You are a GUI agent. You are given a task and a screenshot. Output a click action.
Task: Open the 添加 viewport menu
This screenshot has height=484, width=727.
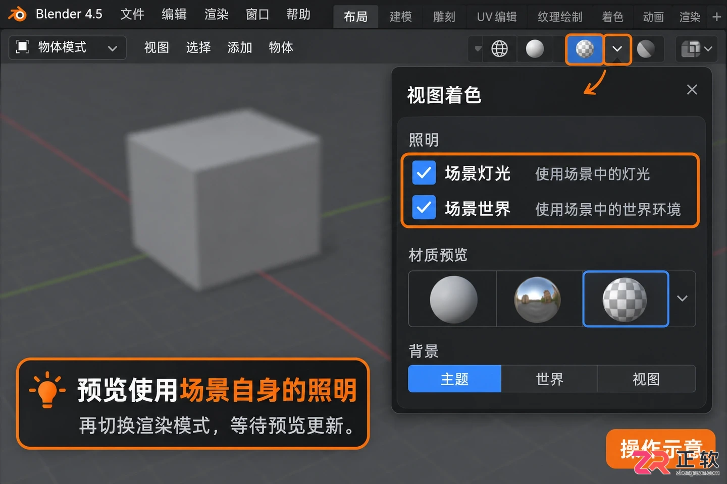pos(240,47)
